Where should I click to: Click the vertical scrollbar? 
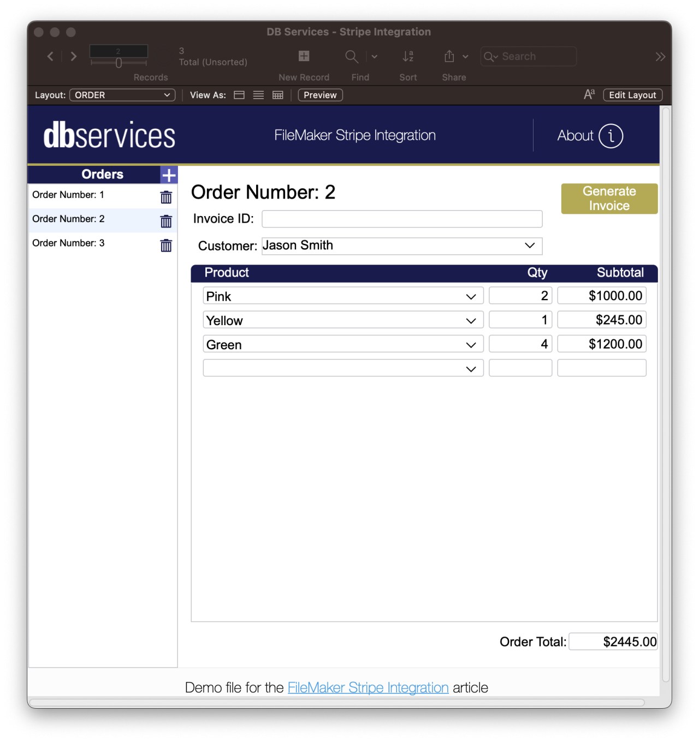tap(666, 394)
